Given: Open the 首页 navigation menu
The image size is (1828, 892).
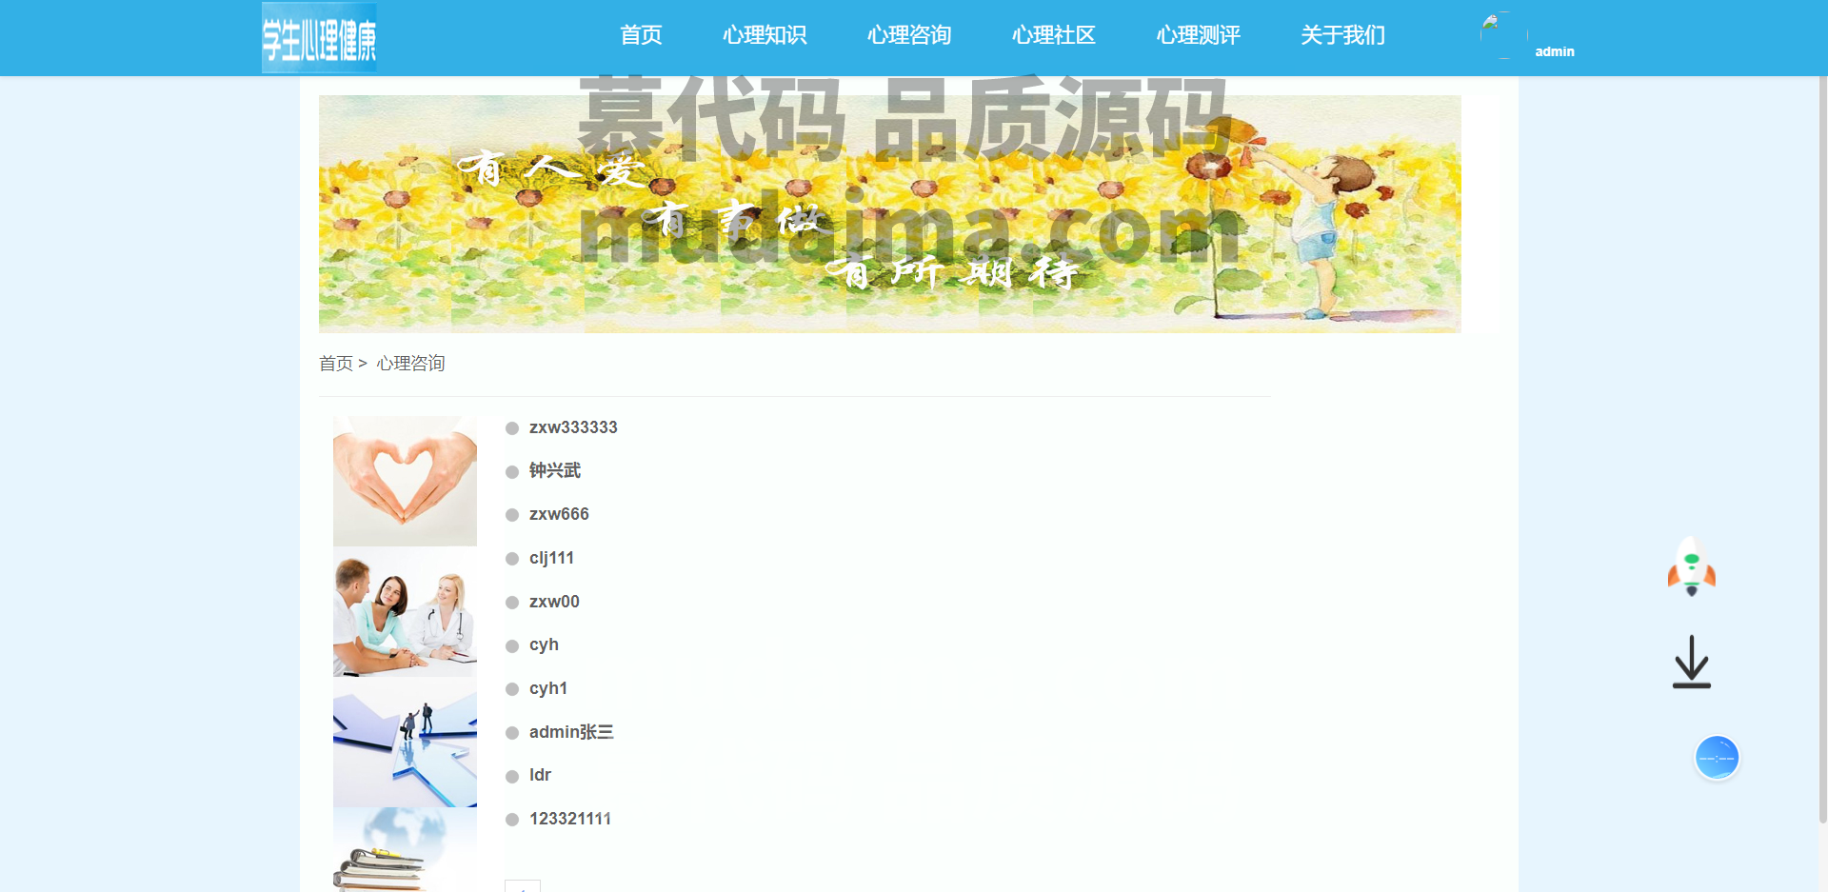Looking at the screenshot, I should 641,35.
